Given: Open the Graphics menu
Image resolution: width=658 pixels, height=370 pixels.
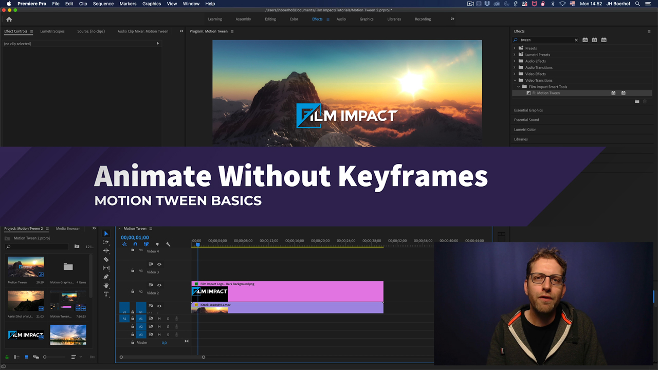Looking at the screenshot, I should (152, 4).
